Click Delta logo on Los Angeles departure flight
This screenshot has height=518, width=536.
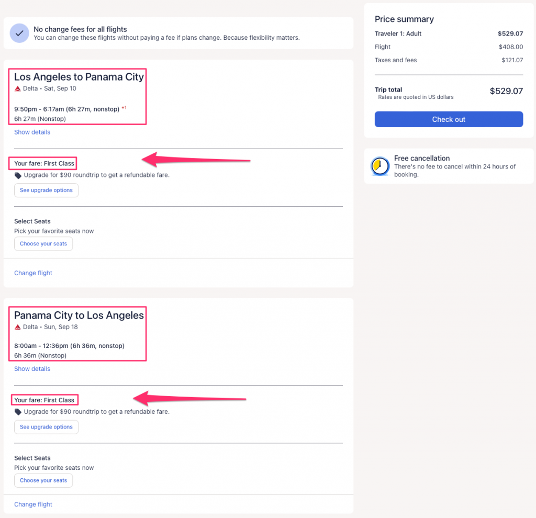(x=17, y=89)
